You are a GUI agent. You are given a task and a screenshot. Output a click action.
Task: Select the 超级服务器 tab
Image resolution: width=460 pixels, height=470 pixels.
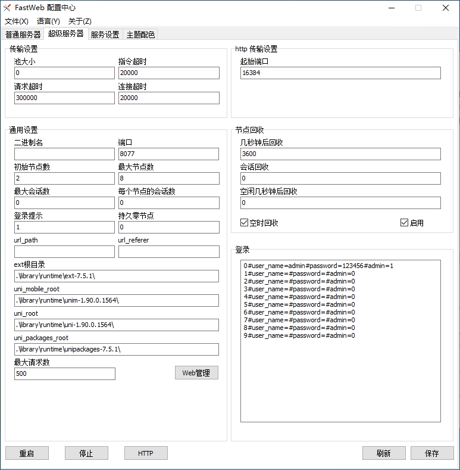tap(66, 33)
